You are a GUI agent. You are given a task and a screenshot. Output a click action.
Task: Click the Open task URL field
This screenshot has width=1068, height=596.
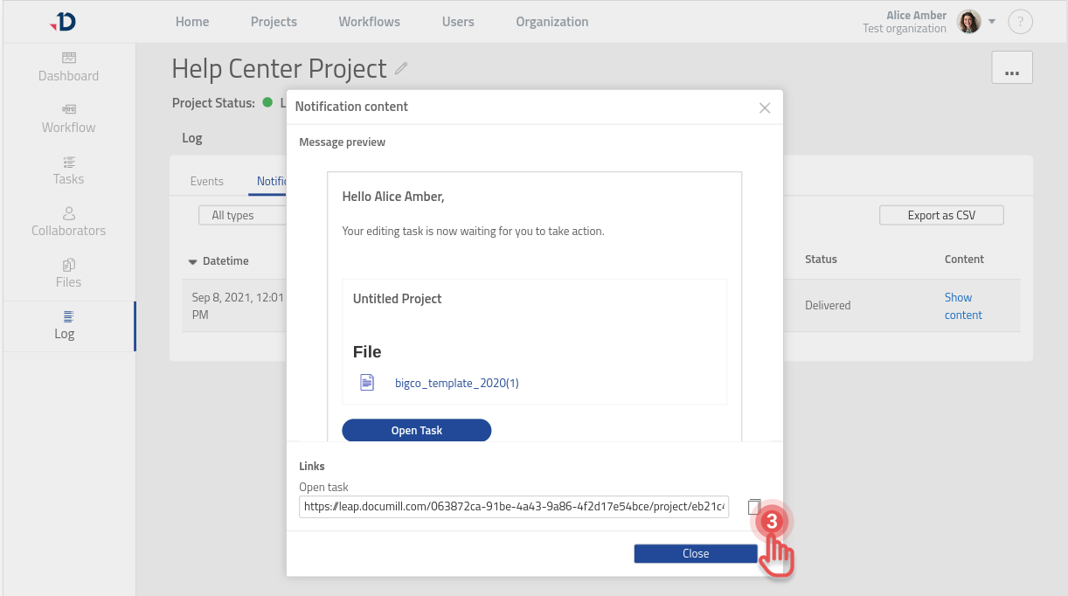pyautogui.click(x=514, y=507)
